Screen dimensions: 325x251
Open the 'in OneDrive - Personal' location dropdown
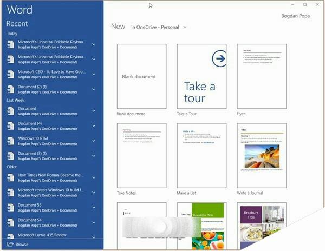(159, 27)
